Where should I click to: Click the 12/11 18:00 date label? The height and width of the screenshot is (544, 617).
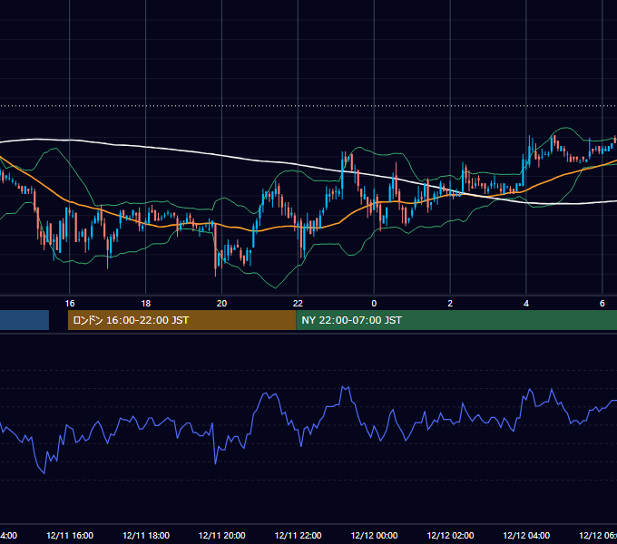[146, 536]
